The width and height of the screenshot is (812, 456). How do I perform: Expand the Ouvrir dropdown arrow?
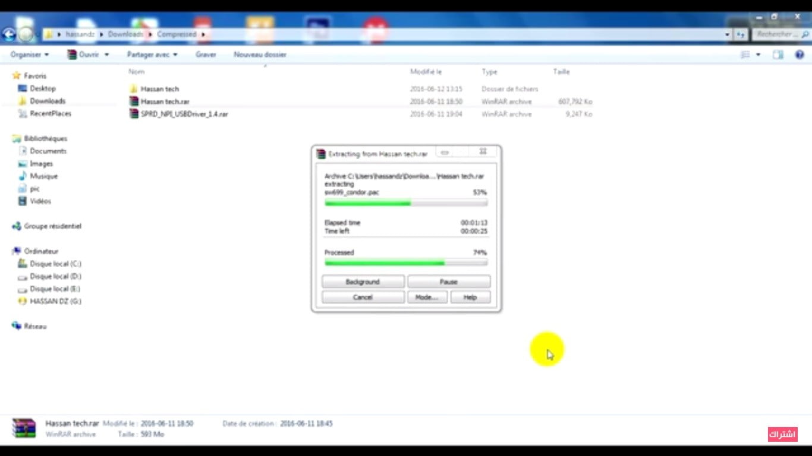pos(107,55)
